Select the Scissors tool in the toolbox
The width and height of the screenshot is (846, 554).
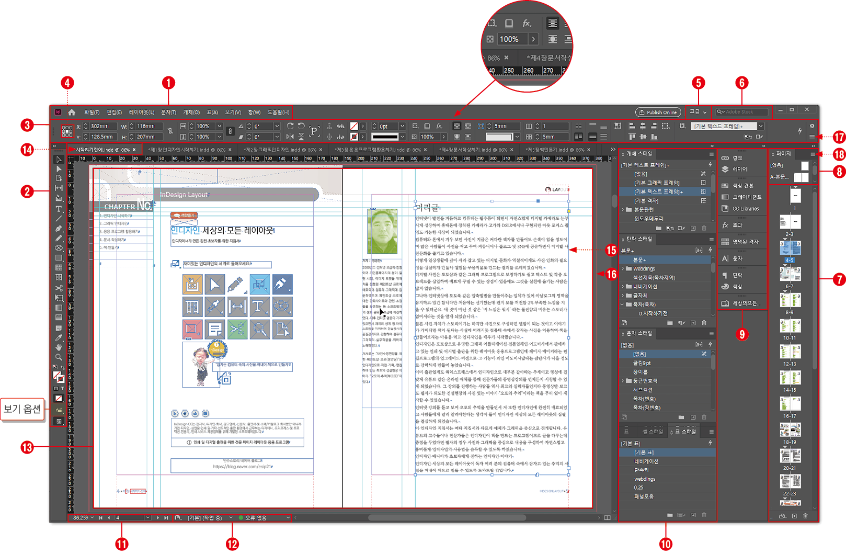point(59,288)
